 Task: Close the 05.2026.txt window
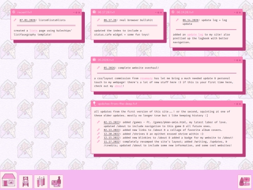pyautogui.click(x=240, y=60)
